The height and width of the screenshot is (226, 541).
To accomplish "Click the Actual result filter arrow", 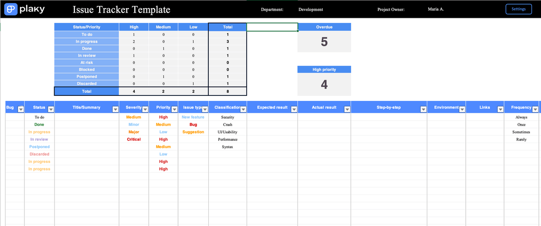I will 347,109.
